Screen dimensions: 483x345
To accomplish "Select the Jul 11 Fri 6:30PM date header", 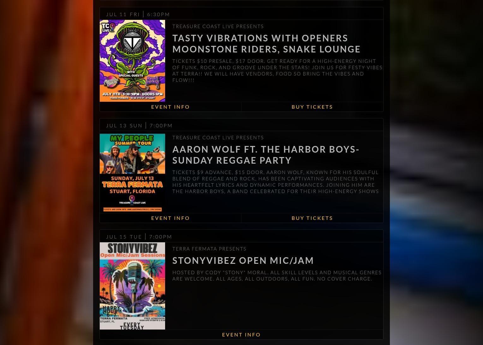I will [138, 14].
